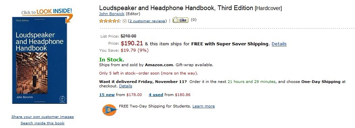Viewport: 355px width, 128px height.
Task: Open the book cover image
Action: click(40, 60)
